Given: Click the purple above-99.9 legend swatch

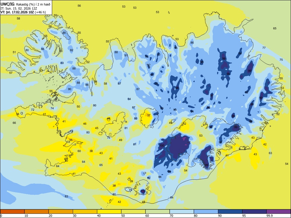Looking at the screenshot, I should 278,212.
